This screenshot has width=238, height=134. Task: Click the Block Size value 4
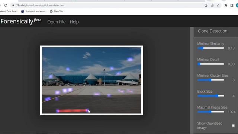(x=234, y=96)
